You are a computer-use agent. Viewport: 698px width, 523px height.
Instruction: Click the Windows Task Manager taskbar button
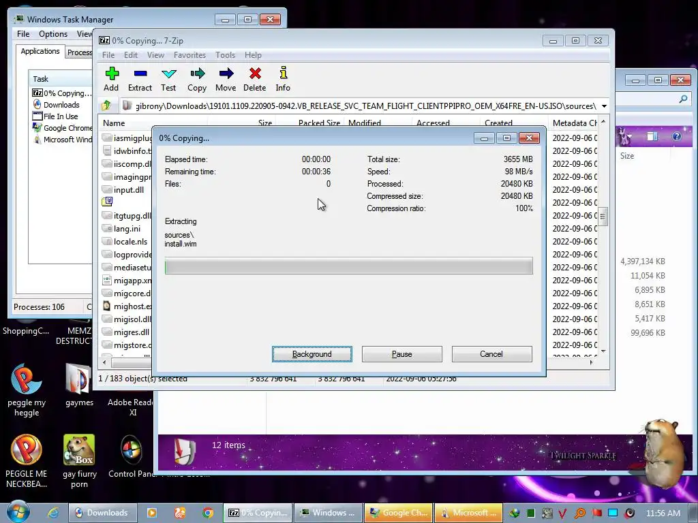pyautogui.click(x=328, y=513)
